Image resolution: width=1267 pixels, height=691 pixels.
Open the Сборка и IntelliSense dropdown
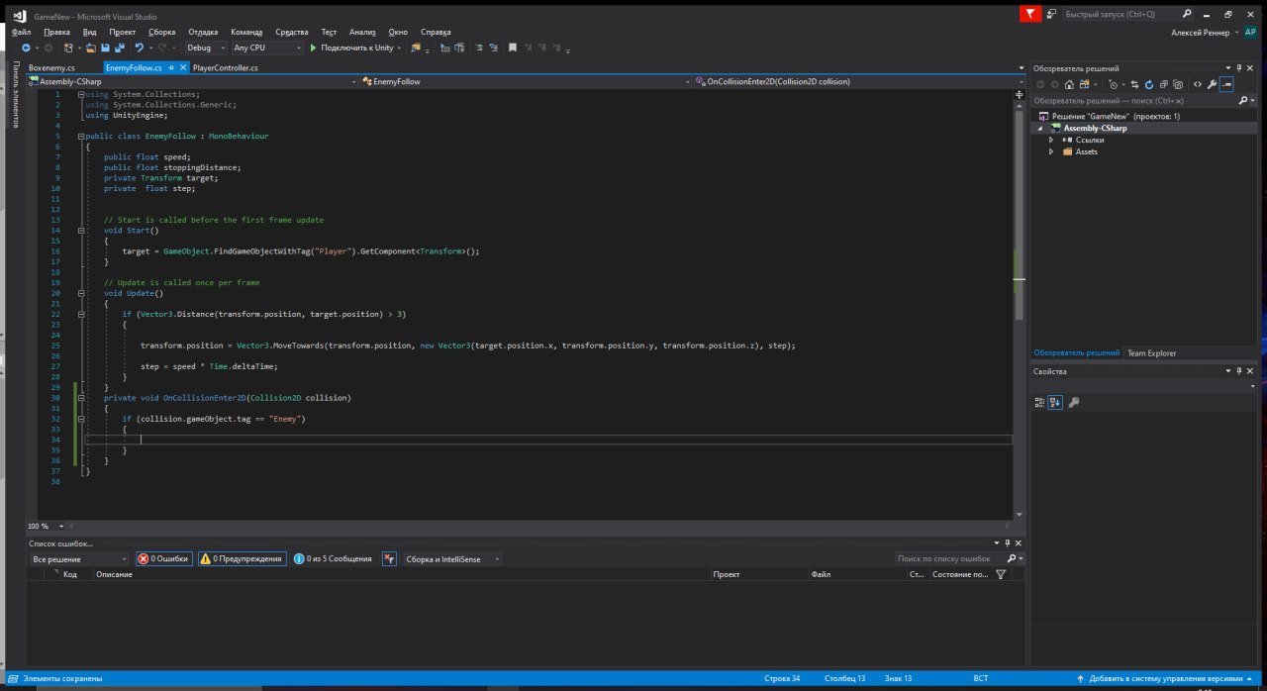click(450, 559)
